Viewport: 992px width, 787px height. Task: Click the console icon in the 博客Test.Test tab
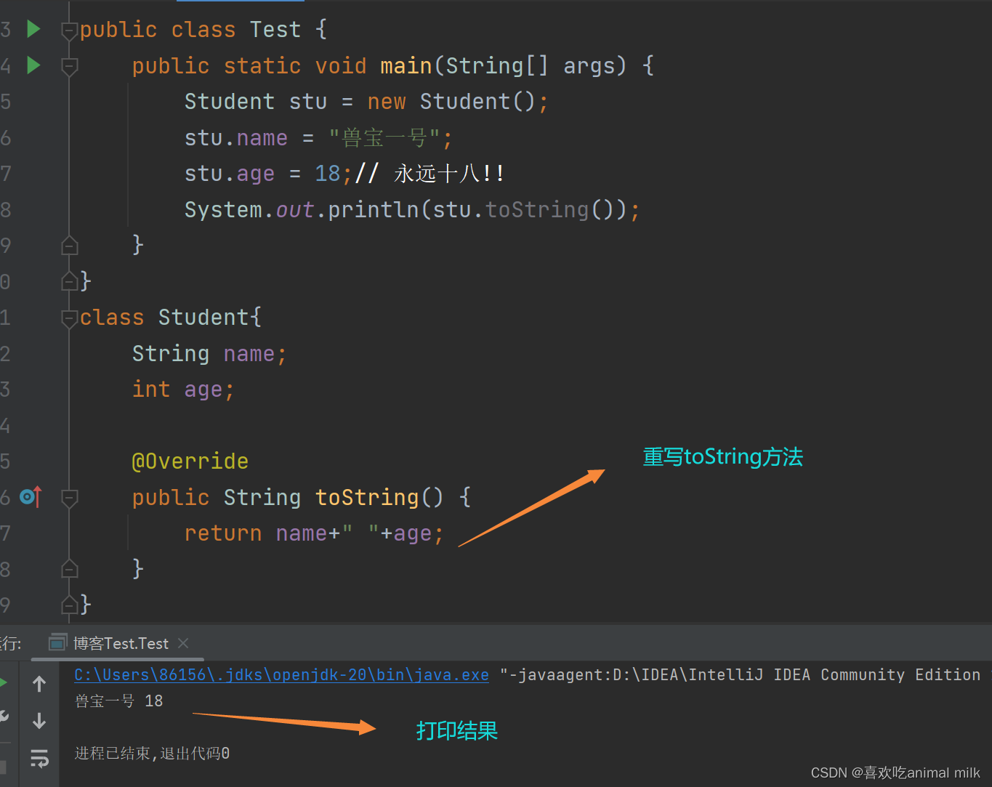click(57, 642)
